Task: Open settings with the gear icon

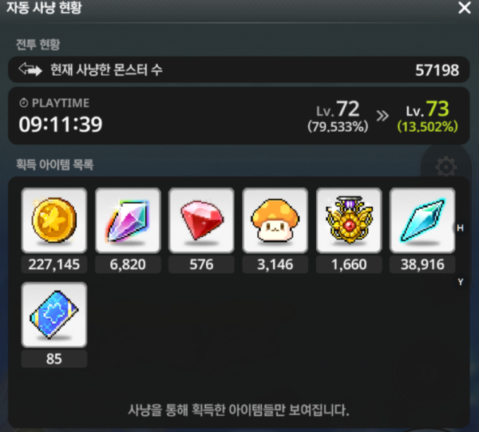Action: tap(445, 167)
